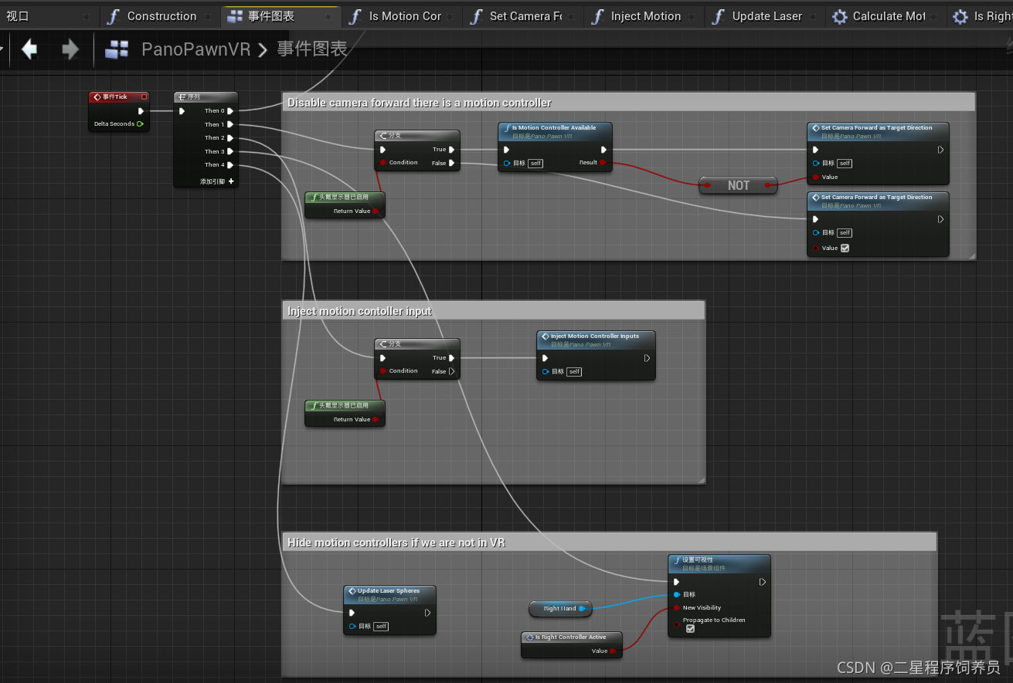Click self target field on Is Motion Controller Available
This screenshot has width=1013, height=683.
click(535, 164)
